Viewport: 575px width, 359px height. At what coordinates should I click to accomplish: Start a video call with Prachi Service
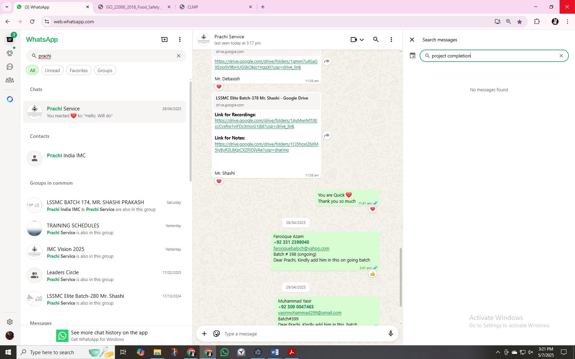354,40
